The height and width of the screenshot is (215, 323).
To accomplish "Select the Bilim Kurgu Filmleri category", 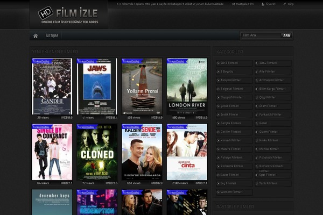I will click(x=273, y=89).
